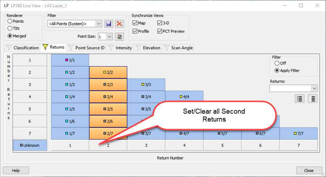Toggle row 5 of Number Returns

[30, 109]
